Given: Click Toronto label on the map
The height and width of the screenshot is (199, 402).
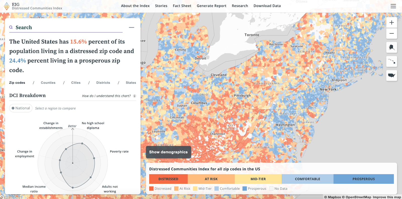Looking at the screenshot, I should [252, 35].
